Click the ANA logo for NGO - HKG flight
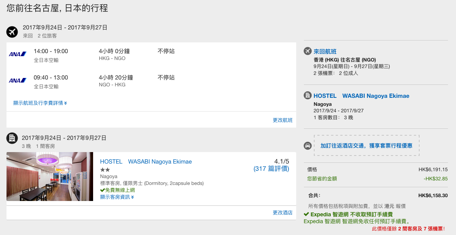 pyautogui.click(x=18, y=80)
